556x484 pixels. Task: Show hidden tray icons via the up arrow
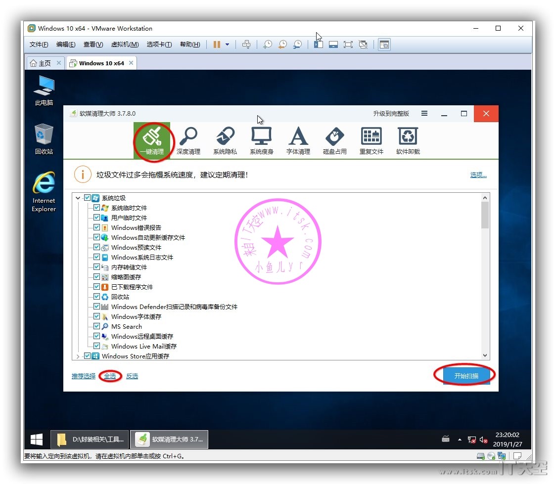pyautogui.click(x=460, y=440)
